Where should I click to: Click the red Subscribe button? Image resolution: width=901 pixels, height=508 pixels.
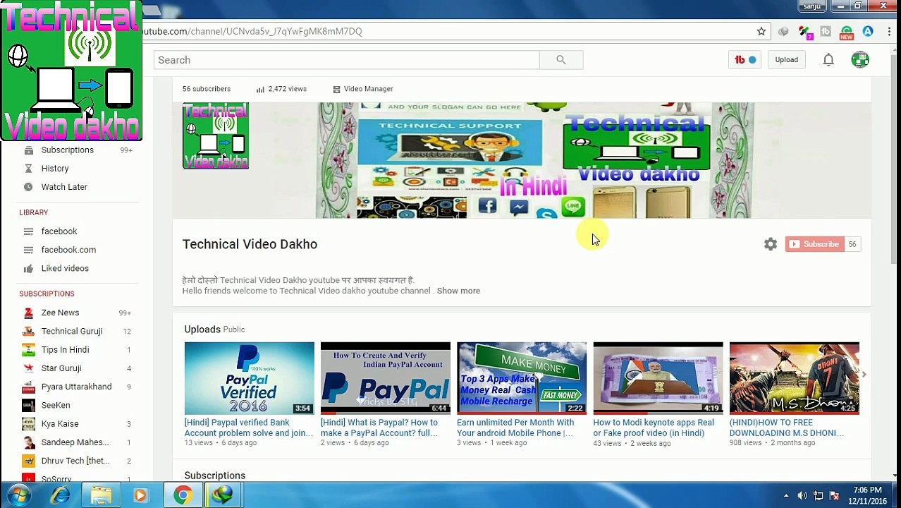(814, 244)
